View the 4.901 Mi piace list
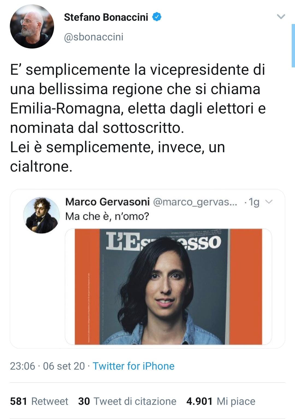This screenshot has width=295, height=419. coord(221,401)
